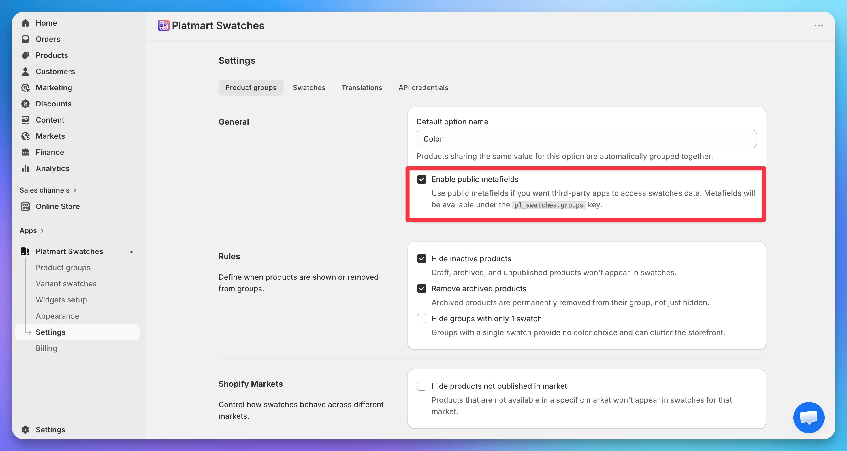Image resolution: width=847 pixels, height=451 pixels.
Task: Click the Enable public metafields label
Action: pos(475,179)
